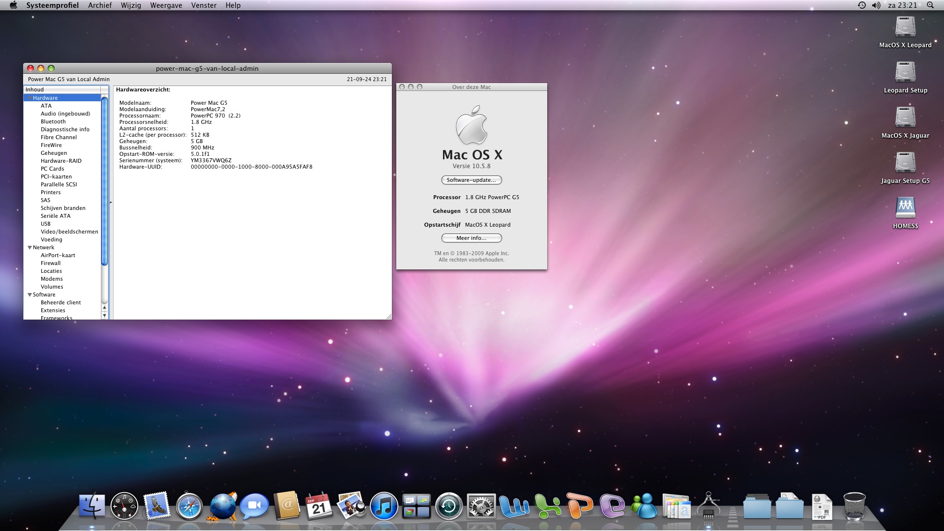Open the Weergave menu

166,5
